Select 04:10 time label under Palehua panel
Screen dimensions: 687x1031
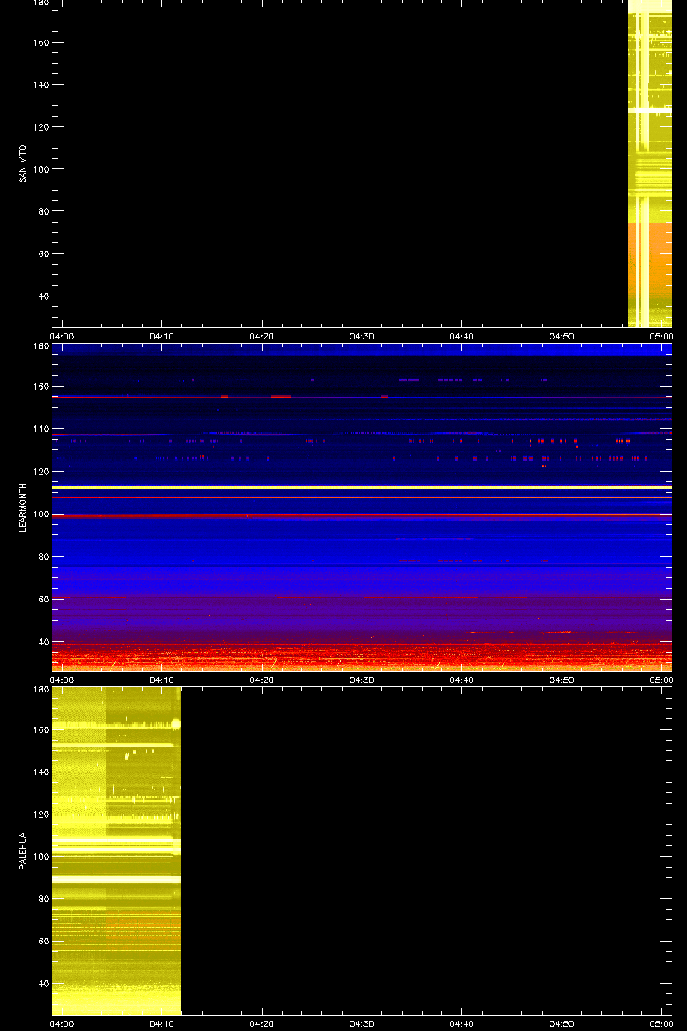[161, 1023]
